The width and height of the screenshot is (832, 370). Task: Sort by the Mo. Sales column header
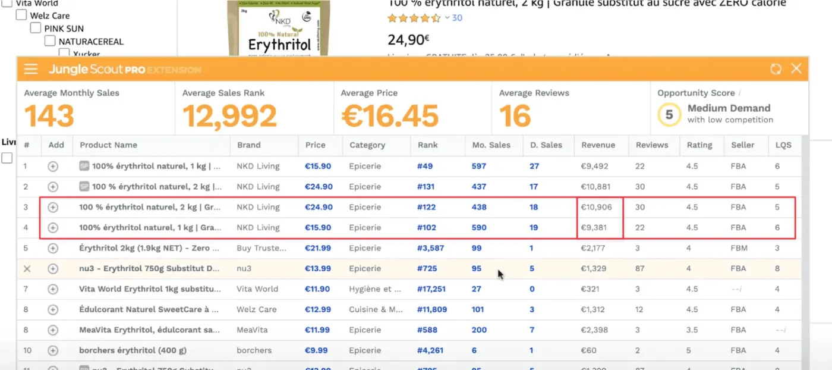click(x=491, y=145)
